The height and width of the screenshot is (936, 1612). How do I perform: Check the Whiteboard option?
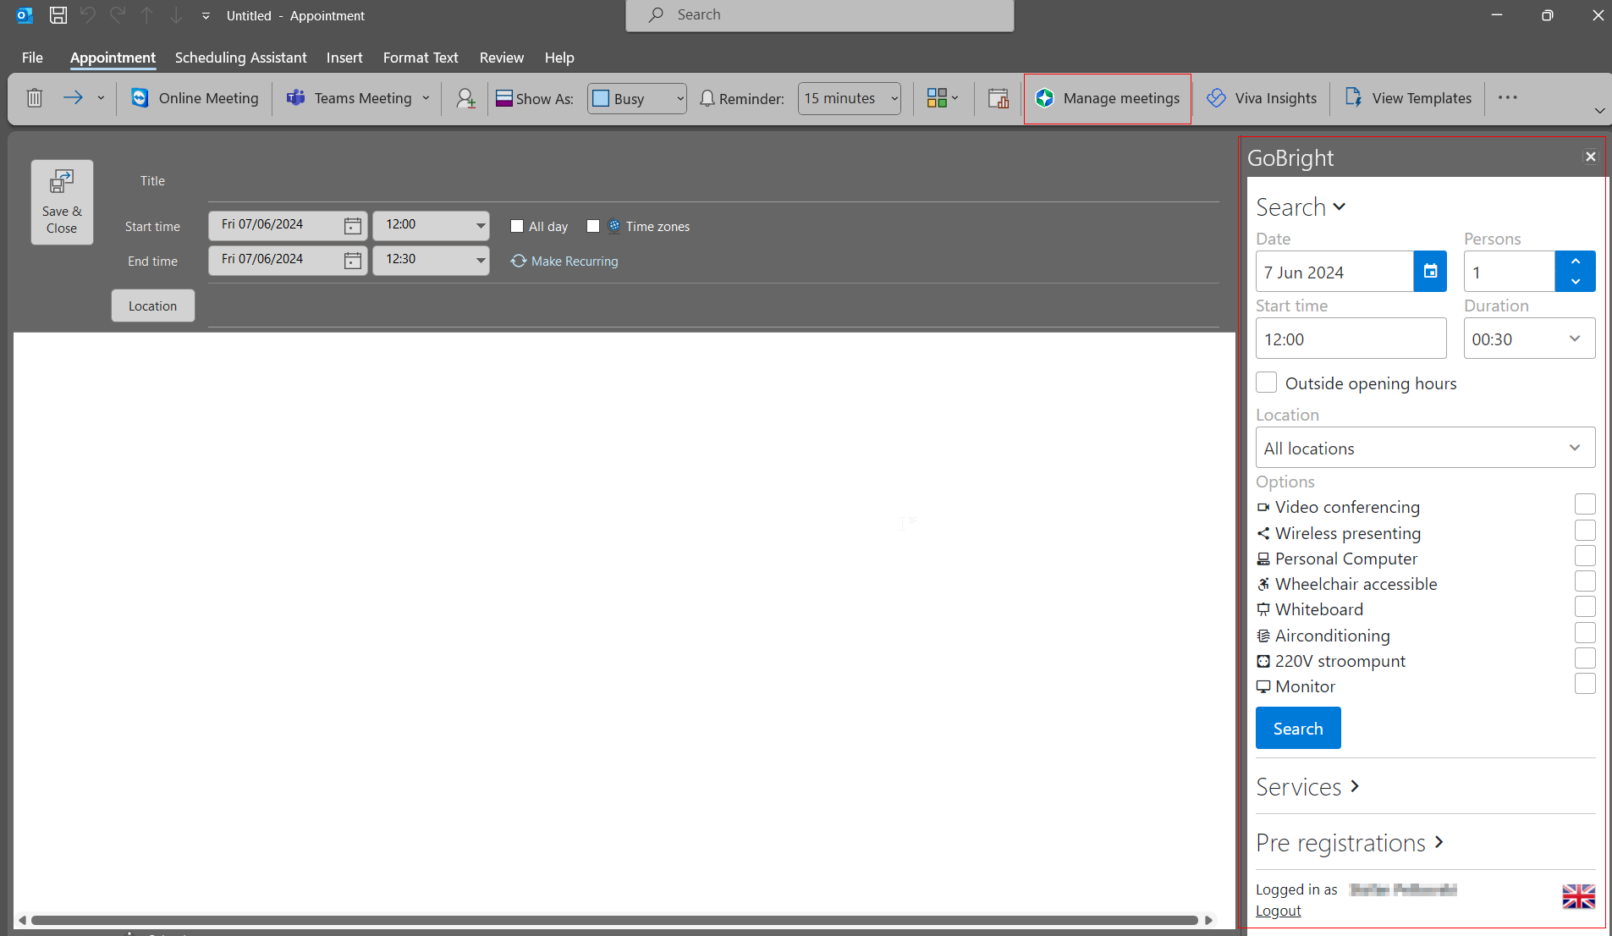pyautogui.click(x=1585, y=607)
